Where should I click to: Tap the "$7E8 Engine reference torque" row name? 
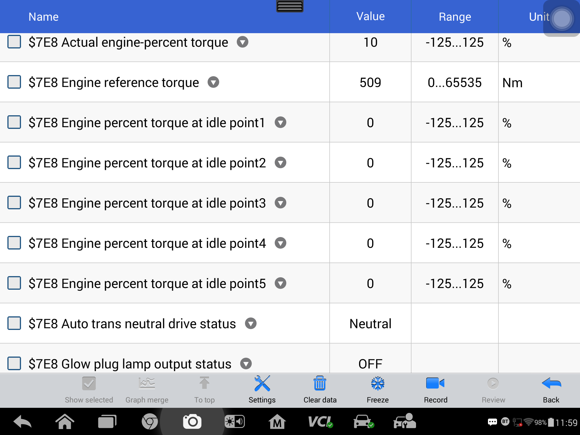[114, 83]
